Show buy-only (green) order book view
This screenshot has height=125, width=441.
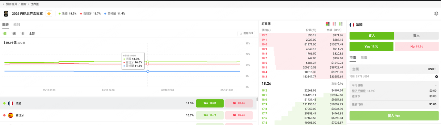coord(341,24)
